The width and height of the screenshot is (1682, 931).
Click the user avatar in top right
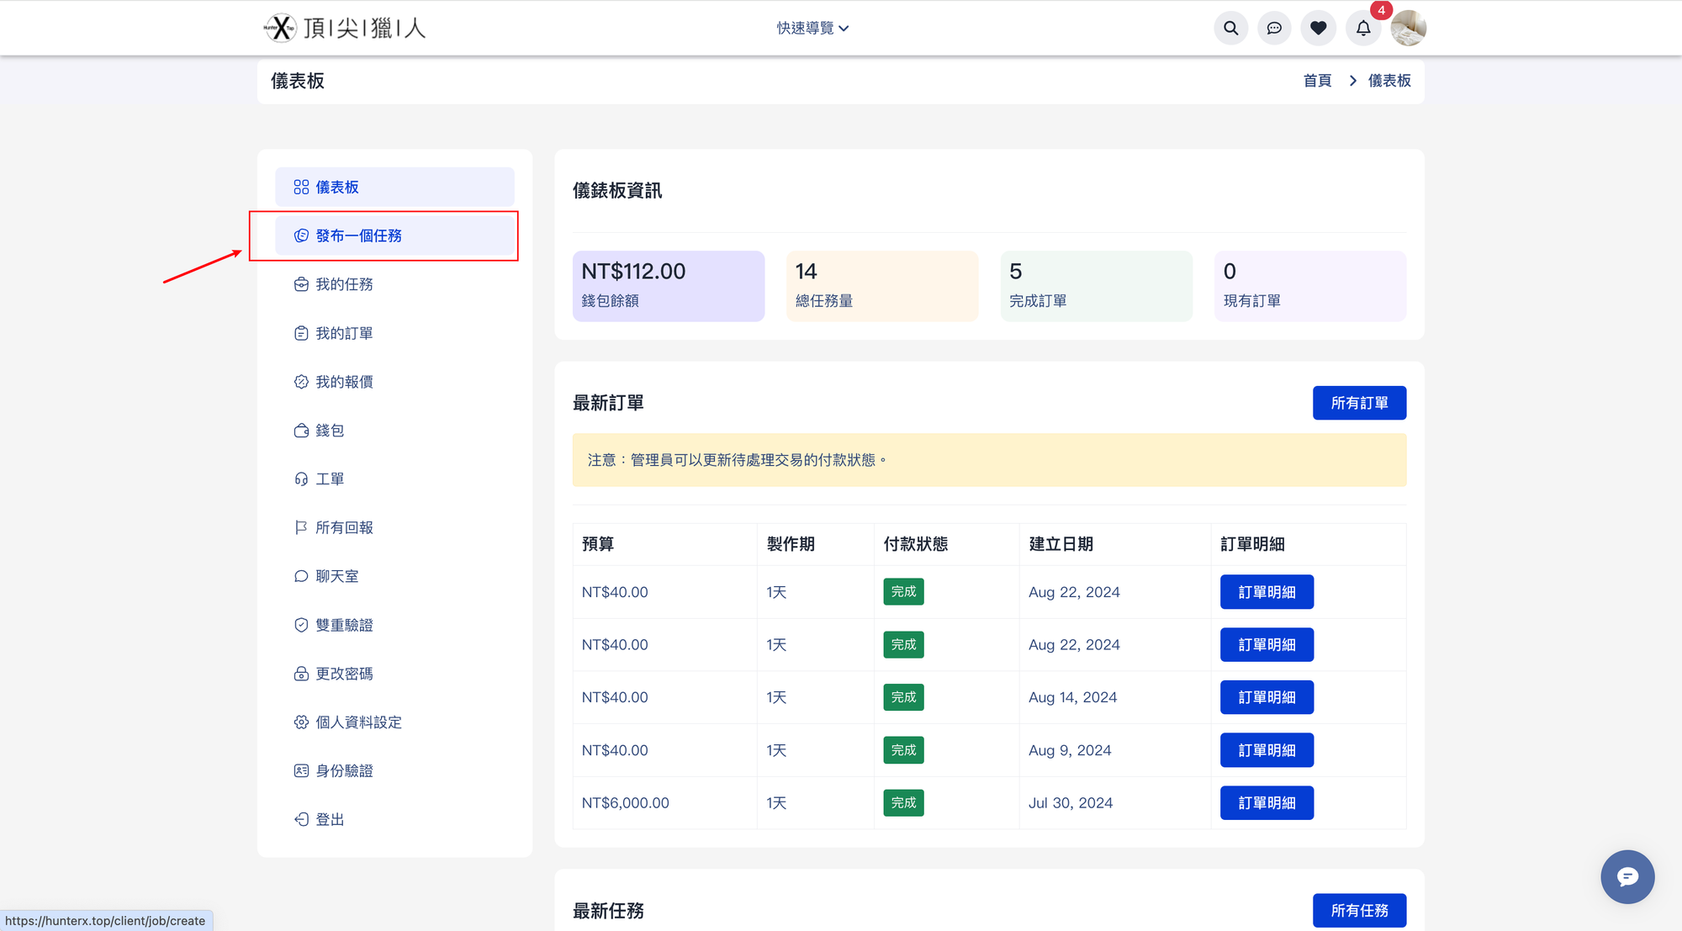point(1408,29)
